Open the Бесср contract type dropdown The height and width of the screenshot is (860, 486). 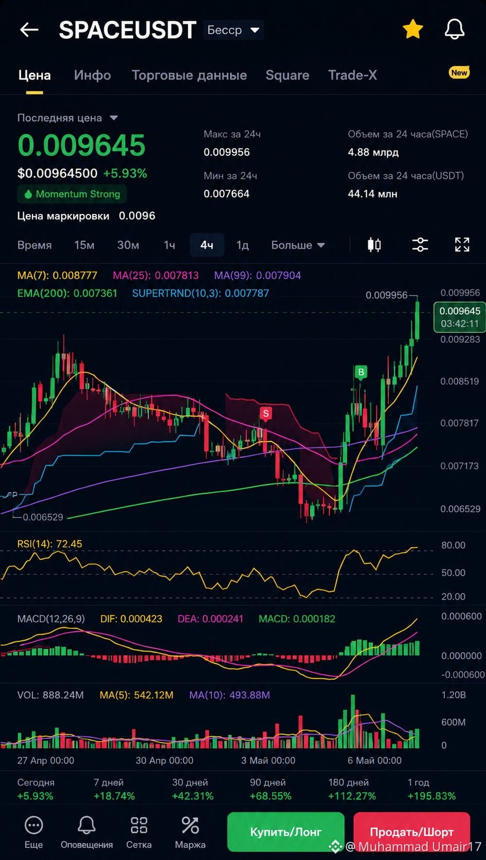233,30
